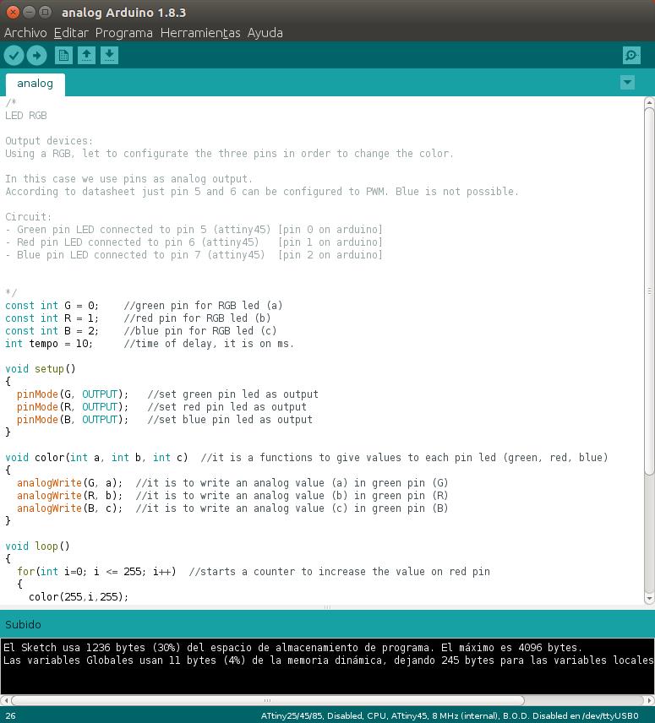The height and width of the screenshot is (723, 655).
Task: Click the Verify checkmark button
Action: [x=14, y=56]
